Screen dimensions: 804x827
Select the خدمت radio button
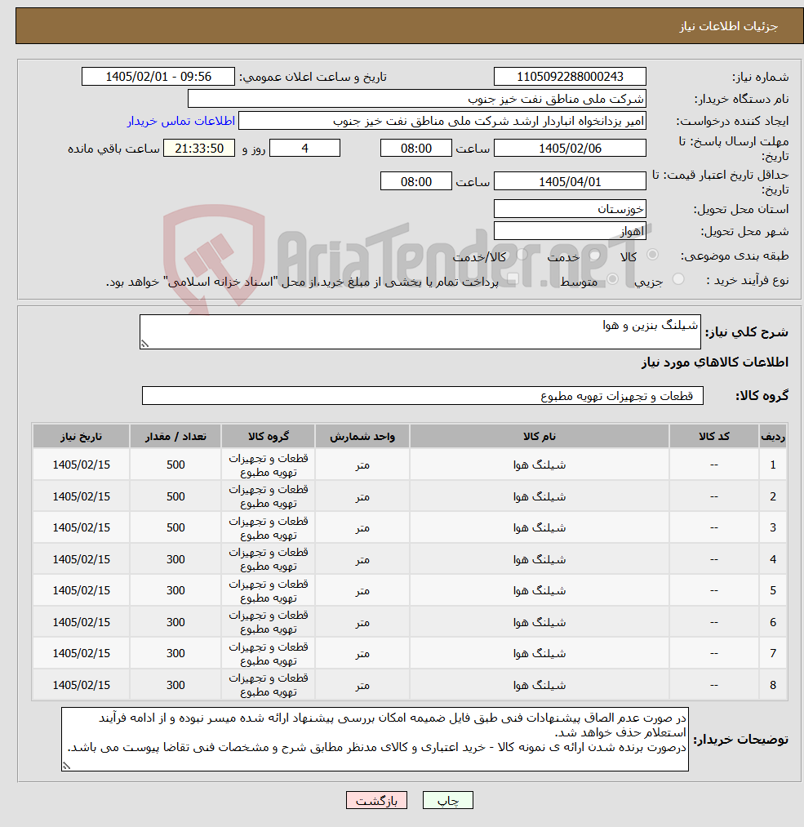595,255
